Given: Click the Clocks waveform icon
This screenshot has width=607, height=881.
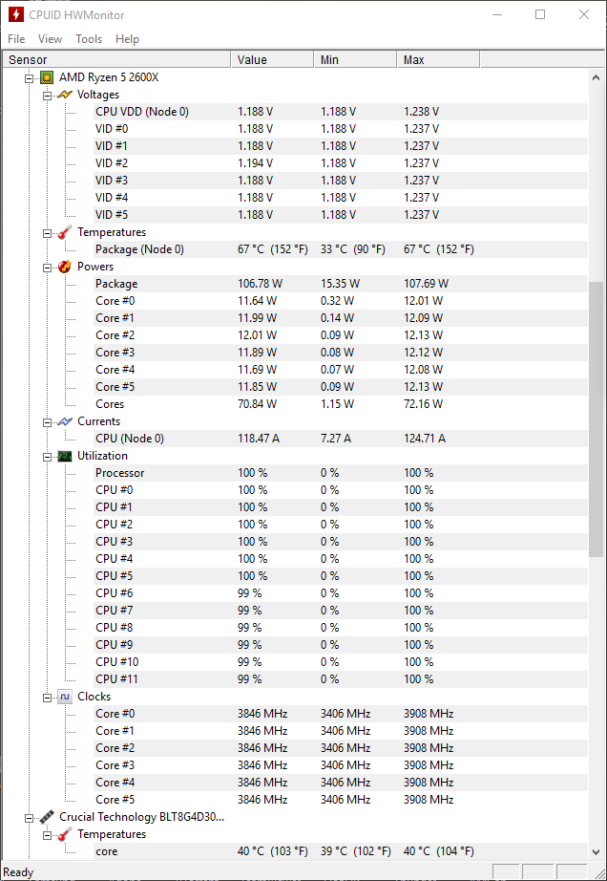Looking at the screenshot, I should 64,697.
